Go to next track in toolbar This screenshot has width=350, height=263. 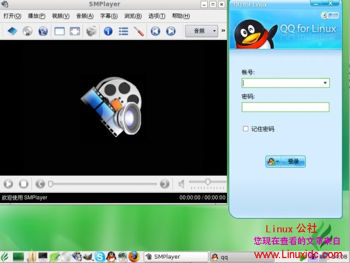[171, 31]
